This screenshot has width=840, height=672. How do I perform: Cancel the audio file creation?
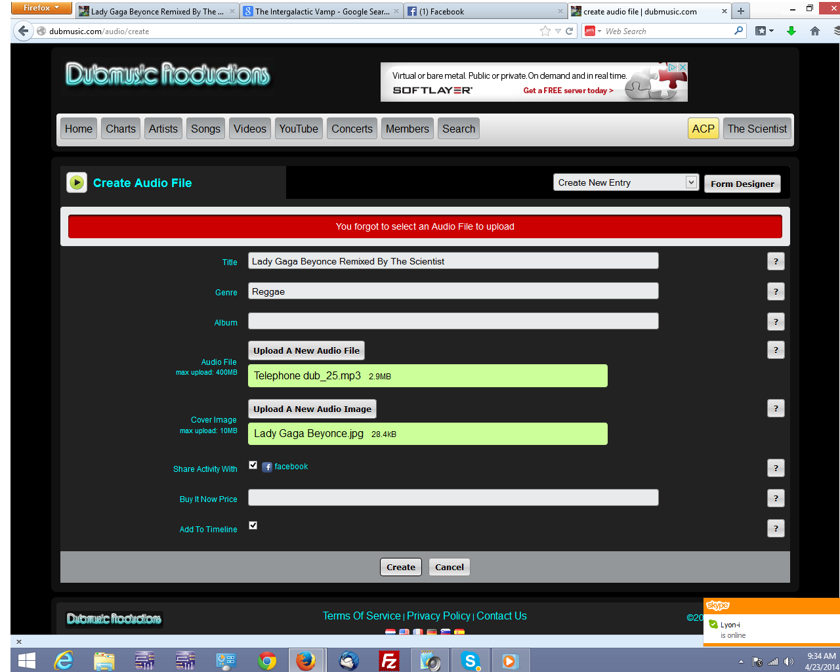click(x=450, y=567)
